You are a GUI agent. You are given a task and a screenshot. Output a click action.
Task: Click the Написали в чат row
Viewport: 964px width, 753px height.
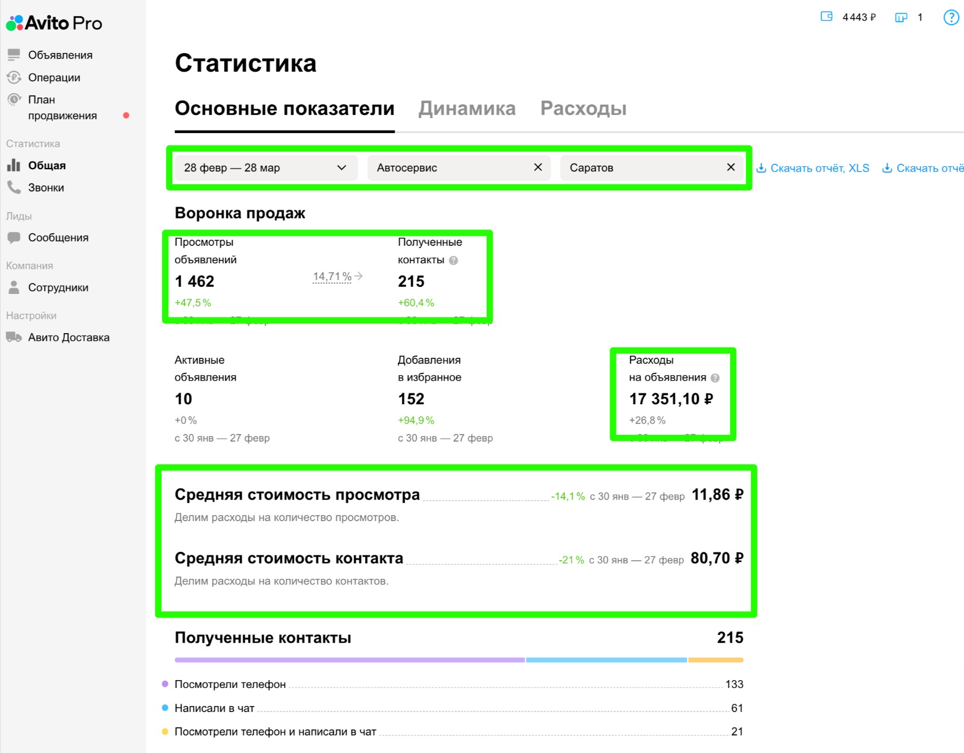(452, 708)
